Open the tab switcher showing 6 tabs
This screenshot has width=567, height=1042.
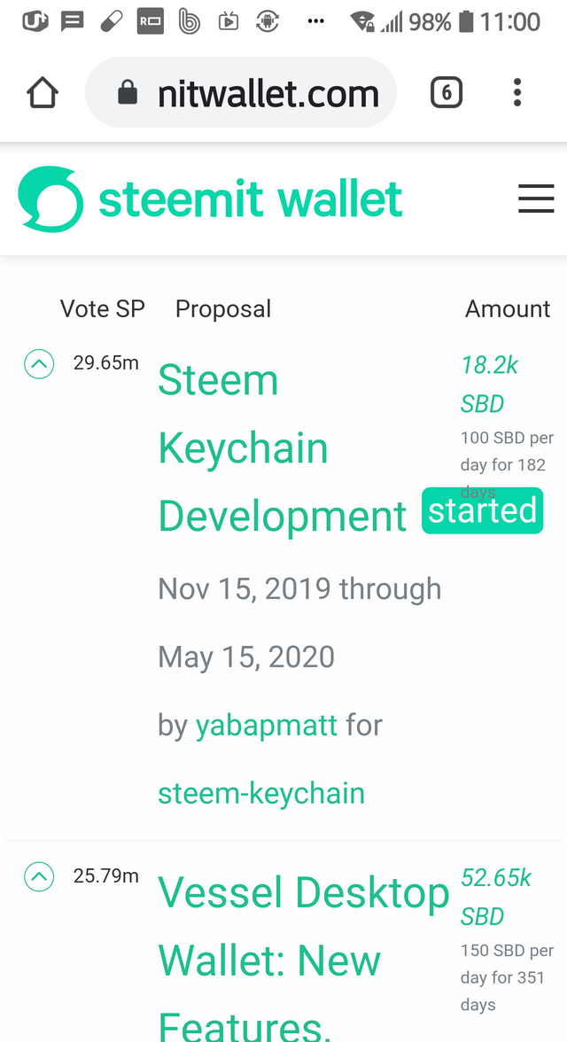click(447, 93)
